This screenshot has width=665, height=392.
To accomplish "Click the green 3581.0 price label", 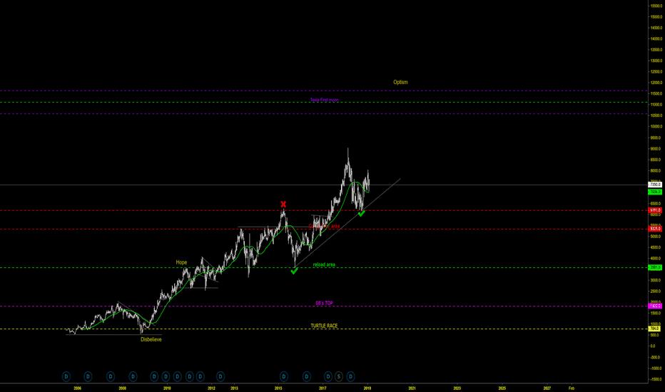I will click(x=655, y=267).
